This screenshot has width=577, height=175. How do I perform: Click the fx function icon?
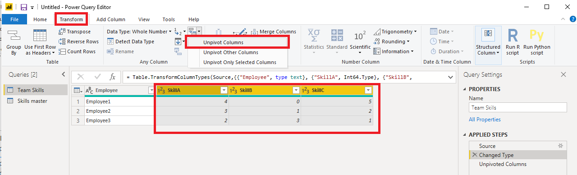point(113,77)
